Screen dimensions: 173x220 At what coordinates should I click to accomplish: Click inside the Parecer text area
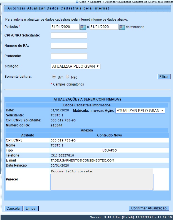click(102, 179)
